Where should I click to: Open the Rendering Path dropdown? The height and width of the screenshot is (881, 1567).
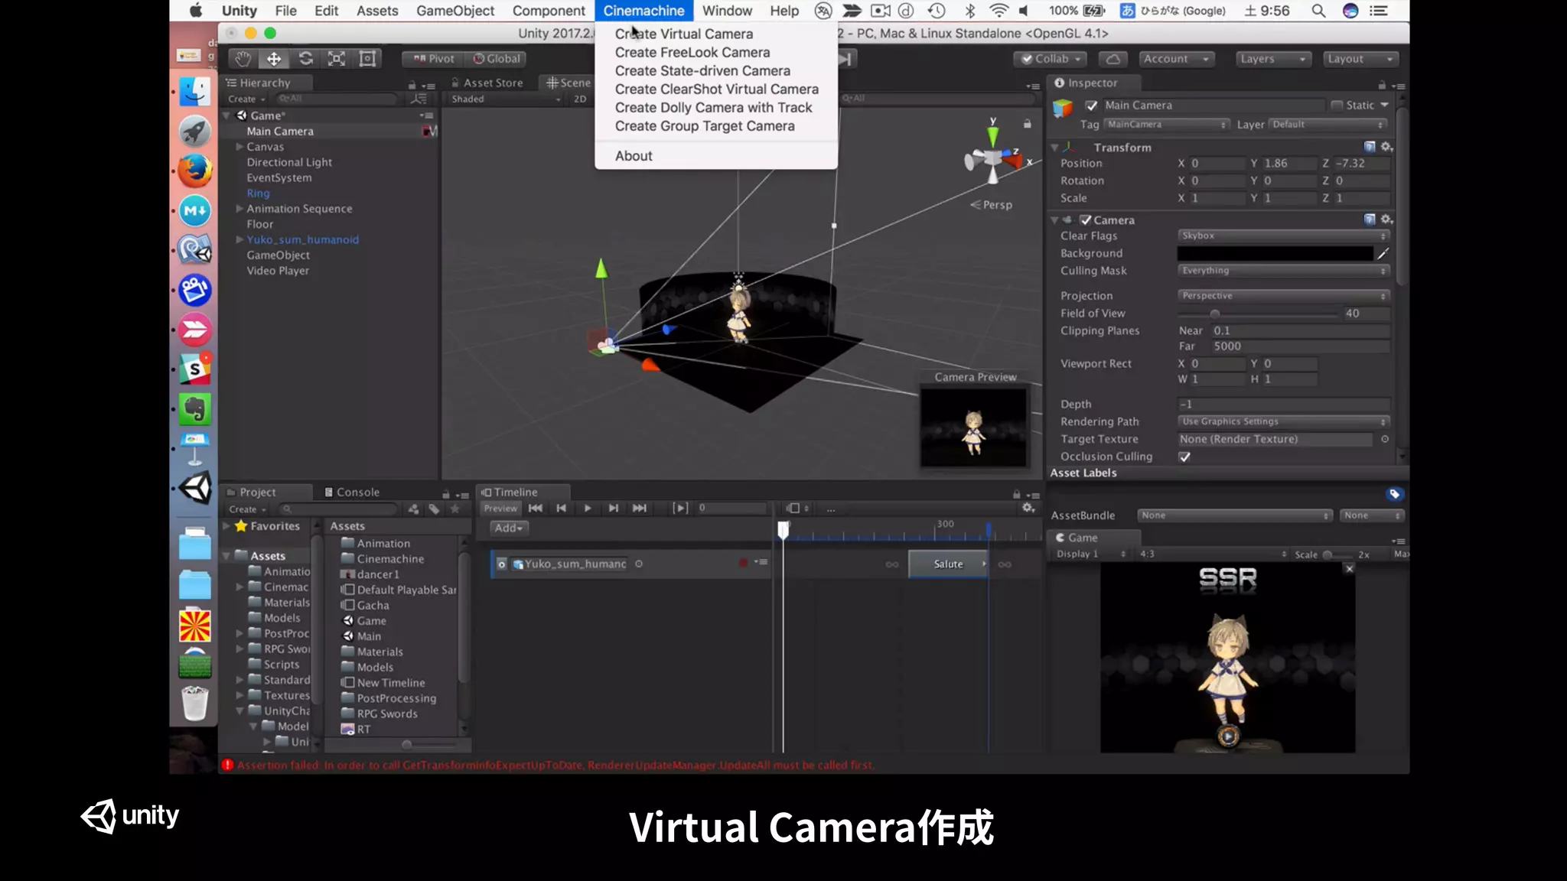point(1283,421)
